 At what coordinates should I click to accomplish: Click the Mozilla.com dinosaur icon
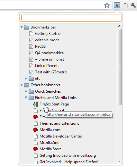(36, 130)
